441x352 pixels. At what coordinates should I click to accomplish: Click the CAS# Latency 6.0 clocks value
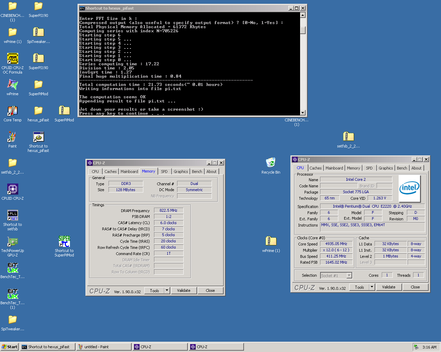[168, 223]
